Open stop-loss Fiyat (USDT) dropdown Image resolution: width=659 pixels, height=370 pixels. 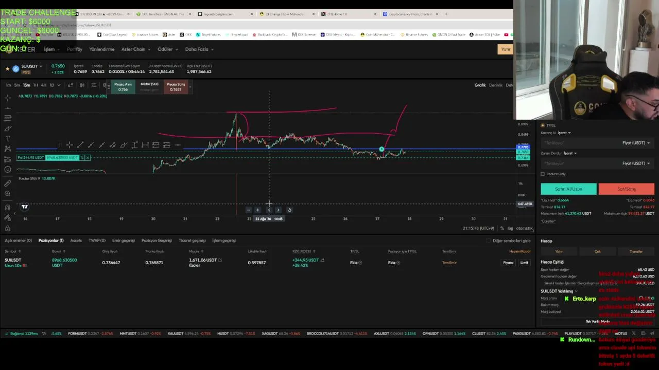tap(636, 163)
